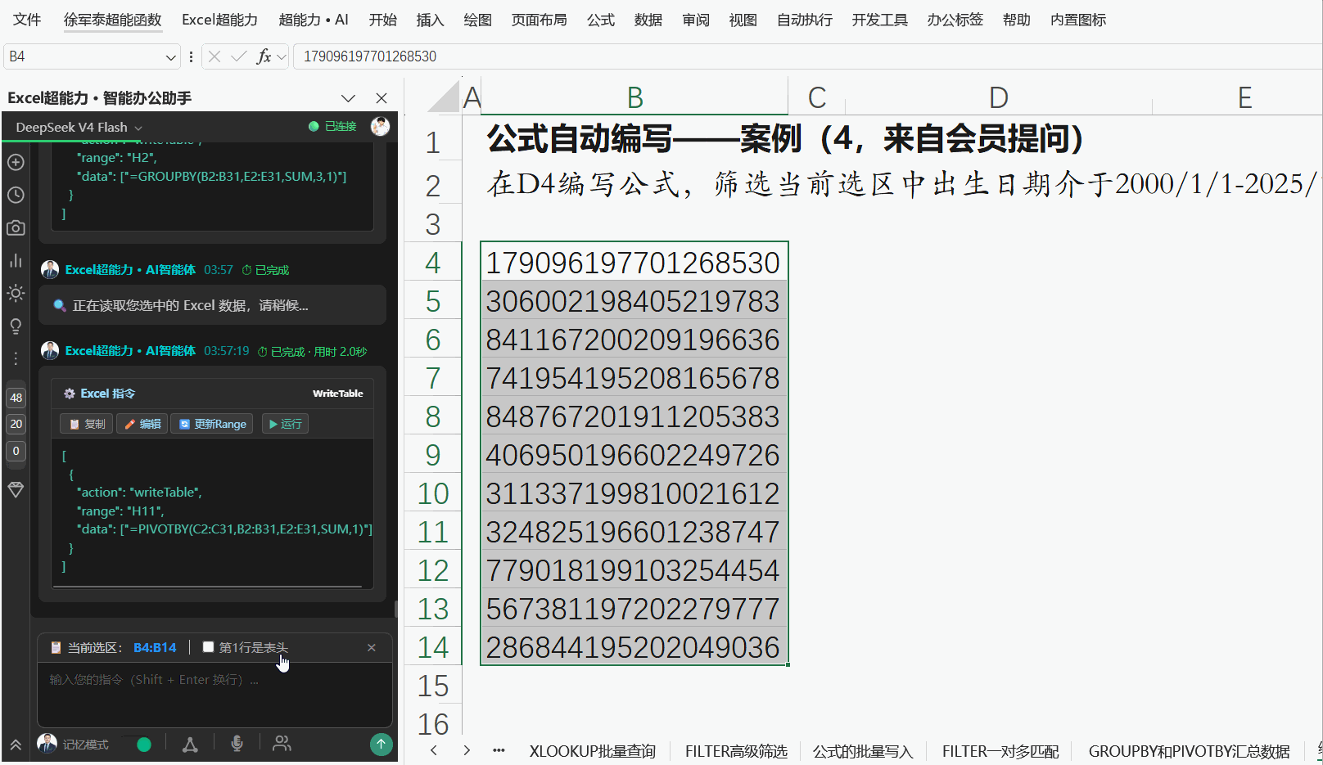Click the triangle node graph icon
Image resolution: width=1323 pixels, height=765 pixels.
click(190, 745)
